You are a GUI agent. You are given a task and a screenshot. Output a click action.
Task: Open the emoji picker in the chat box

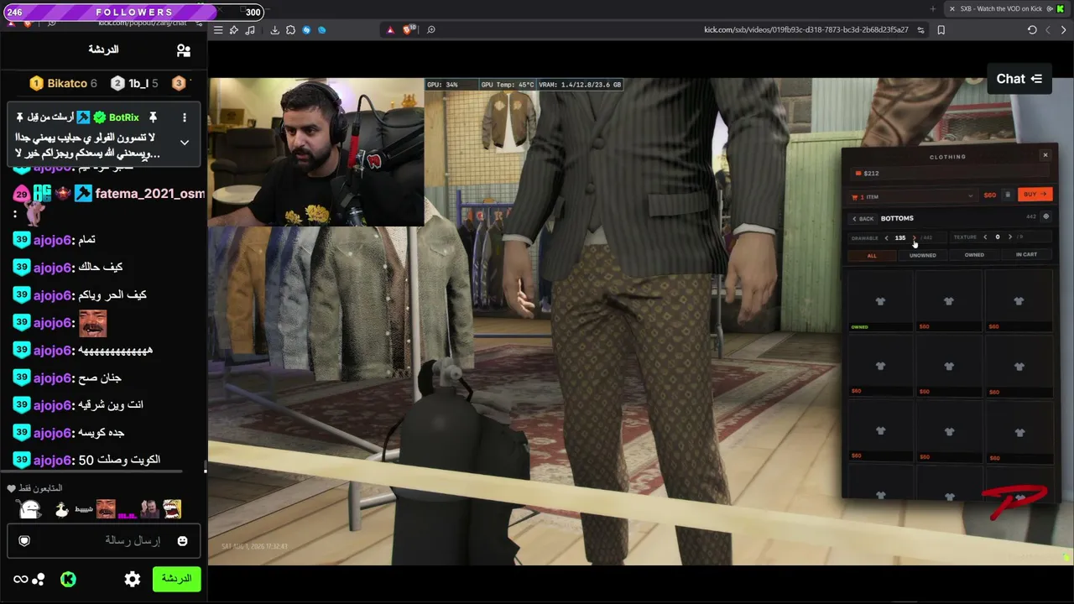tap(182, 541)
